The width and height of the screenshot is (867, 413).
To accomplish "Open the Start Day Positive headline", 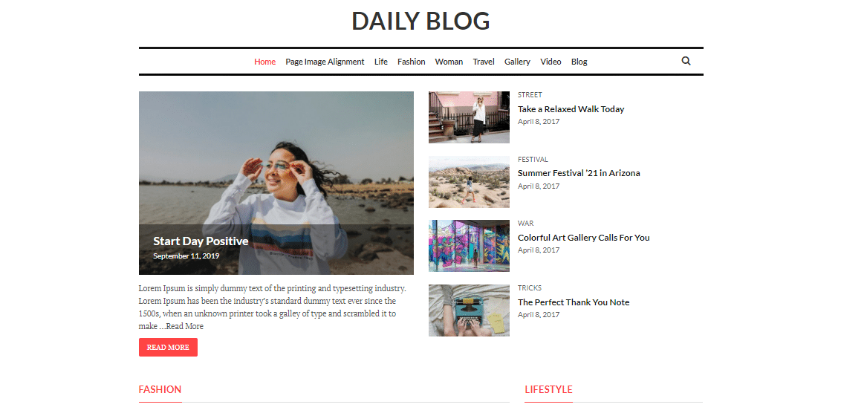I will point(201,241).
